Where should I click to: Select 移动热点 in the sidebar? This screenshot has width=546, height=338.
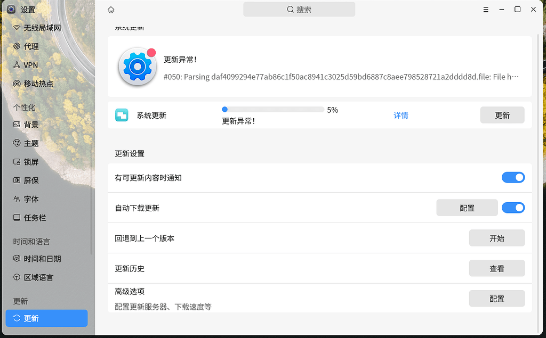(47, 84)
